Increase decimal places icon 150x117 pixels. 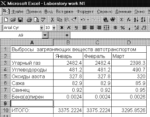[x=137, y=28]
